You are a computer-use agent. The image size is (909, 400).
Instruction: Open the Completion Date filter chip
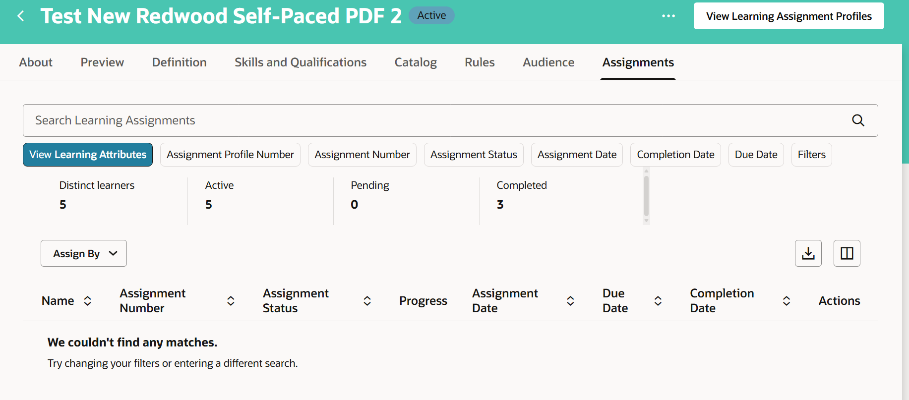675,155
